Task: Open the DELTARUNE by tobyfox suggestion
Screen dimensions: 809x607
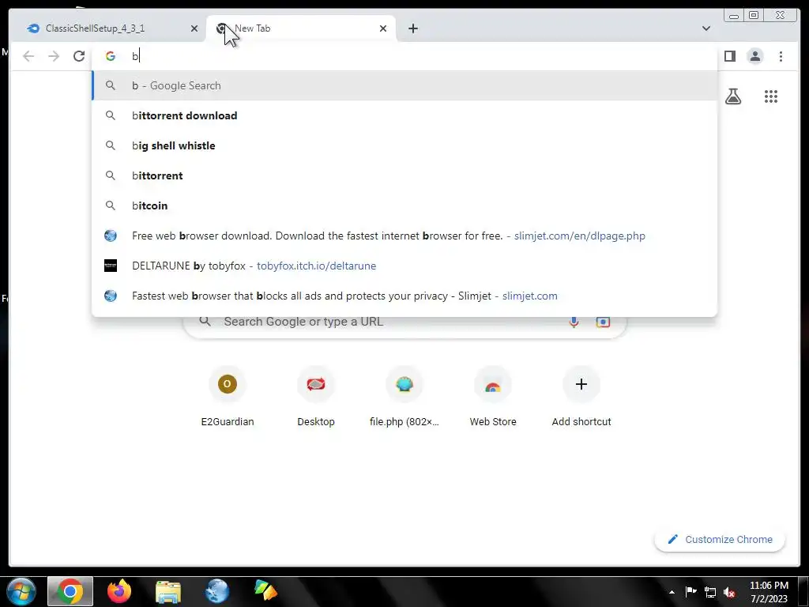Action: [404, 266]
